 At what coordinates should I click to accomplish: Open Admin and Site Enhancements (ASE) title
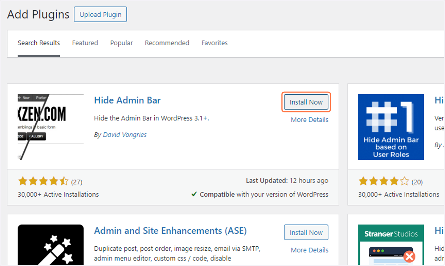pos(170,231)
